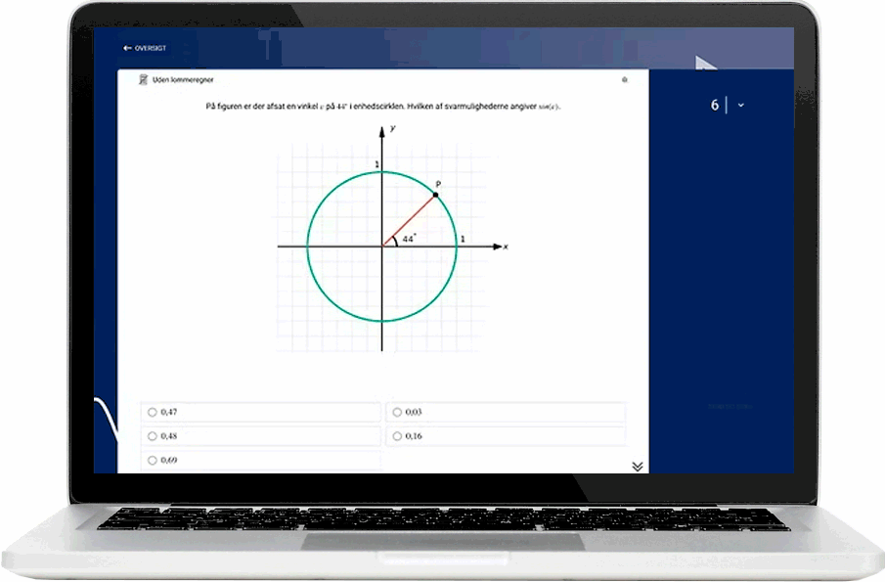Click the 'Uden lommeregner' label
Screen dimensions: 885x582
[x=183, y=80]
